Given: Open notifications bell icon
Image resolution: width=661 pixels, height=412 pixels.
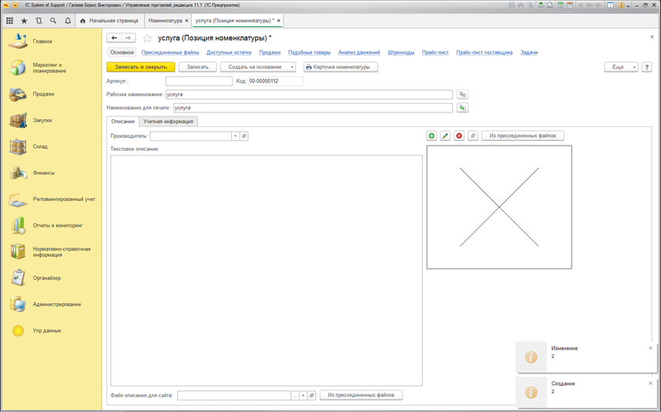Looking at the screenshot, I should click(68, 21).
